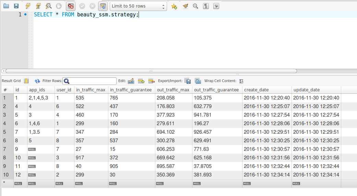Viewport: 357px width, 196px height.
Task: Edit current row pencil icon
Action: [131, 81]
